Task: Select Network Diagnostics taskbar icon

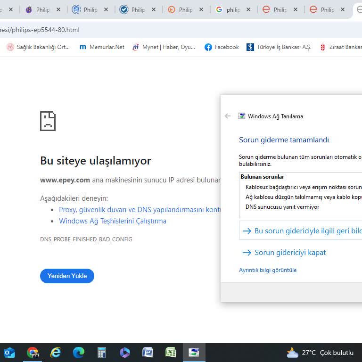Action: (194, 353)
